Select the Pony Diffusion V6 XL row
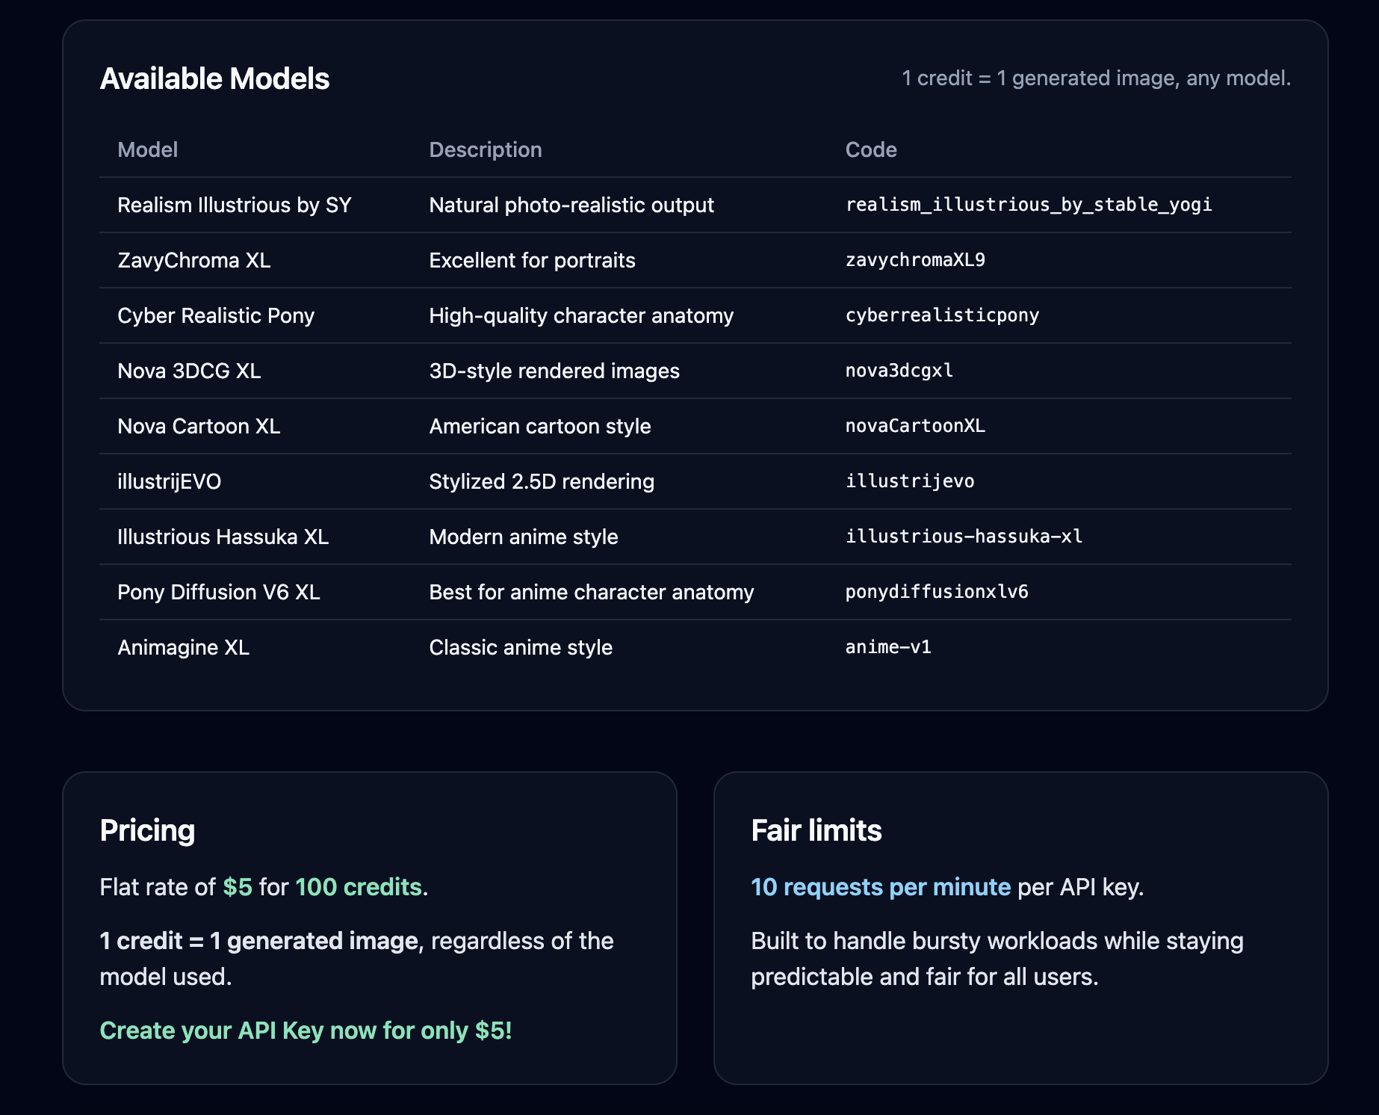 point(218,592)
